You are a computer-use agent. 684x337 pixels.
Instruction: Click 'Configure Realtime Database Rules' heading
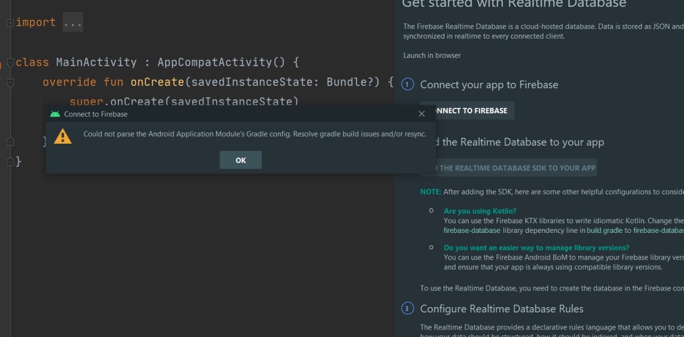point(502,309)
